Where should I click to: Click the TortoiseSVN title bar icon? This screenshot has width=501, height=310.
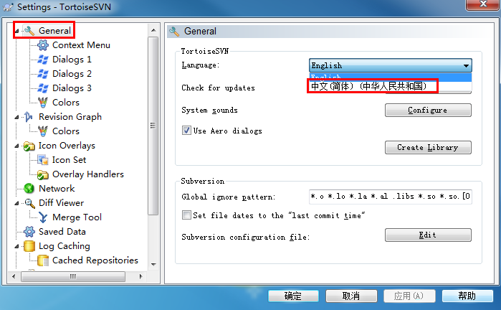tap(8, 6)
